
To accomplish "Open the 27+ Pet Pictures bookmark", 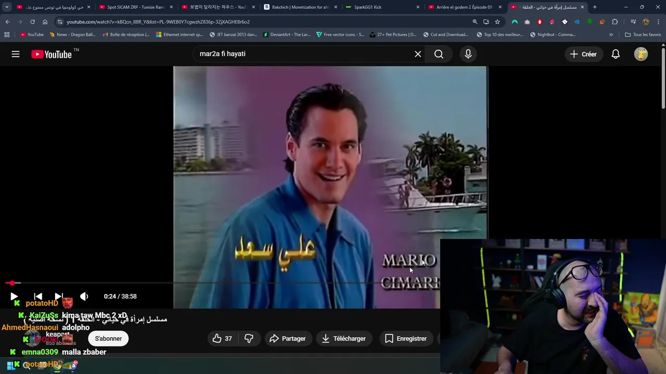I will click(393, 35).
